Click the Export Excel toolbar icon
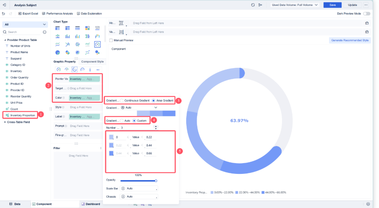The width and height of the screenshot is (379, 208). coord(20,14)
